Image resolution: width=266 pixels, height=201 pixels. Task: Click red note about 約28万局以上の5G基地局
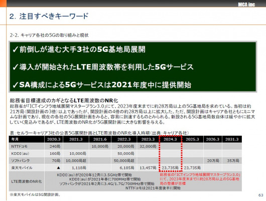point(200,179)
